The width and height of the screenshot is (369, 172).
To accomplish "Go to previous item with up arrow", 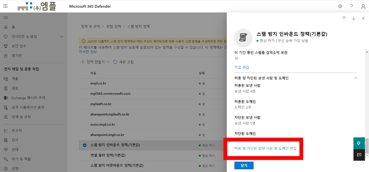I will click(x=344, y=18).
